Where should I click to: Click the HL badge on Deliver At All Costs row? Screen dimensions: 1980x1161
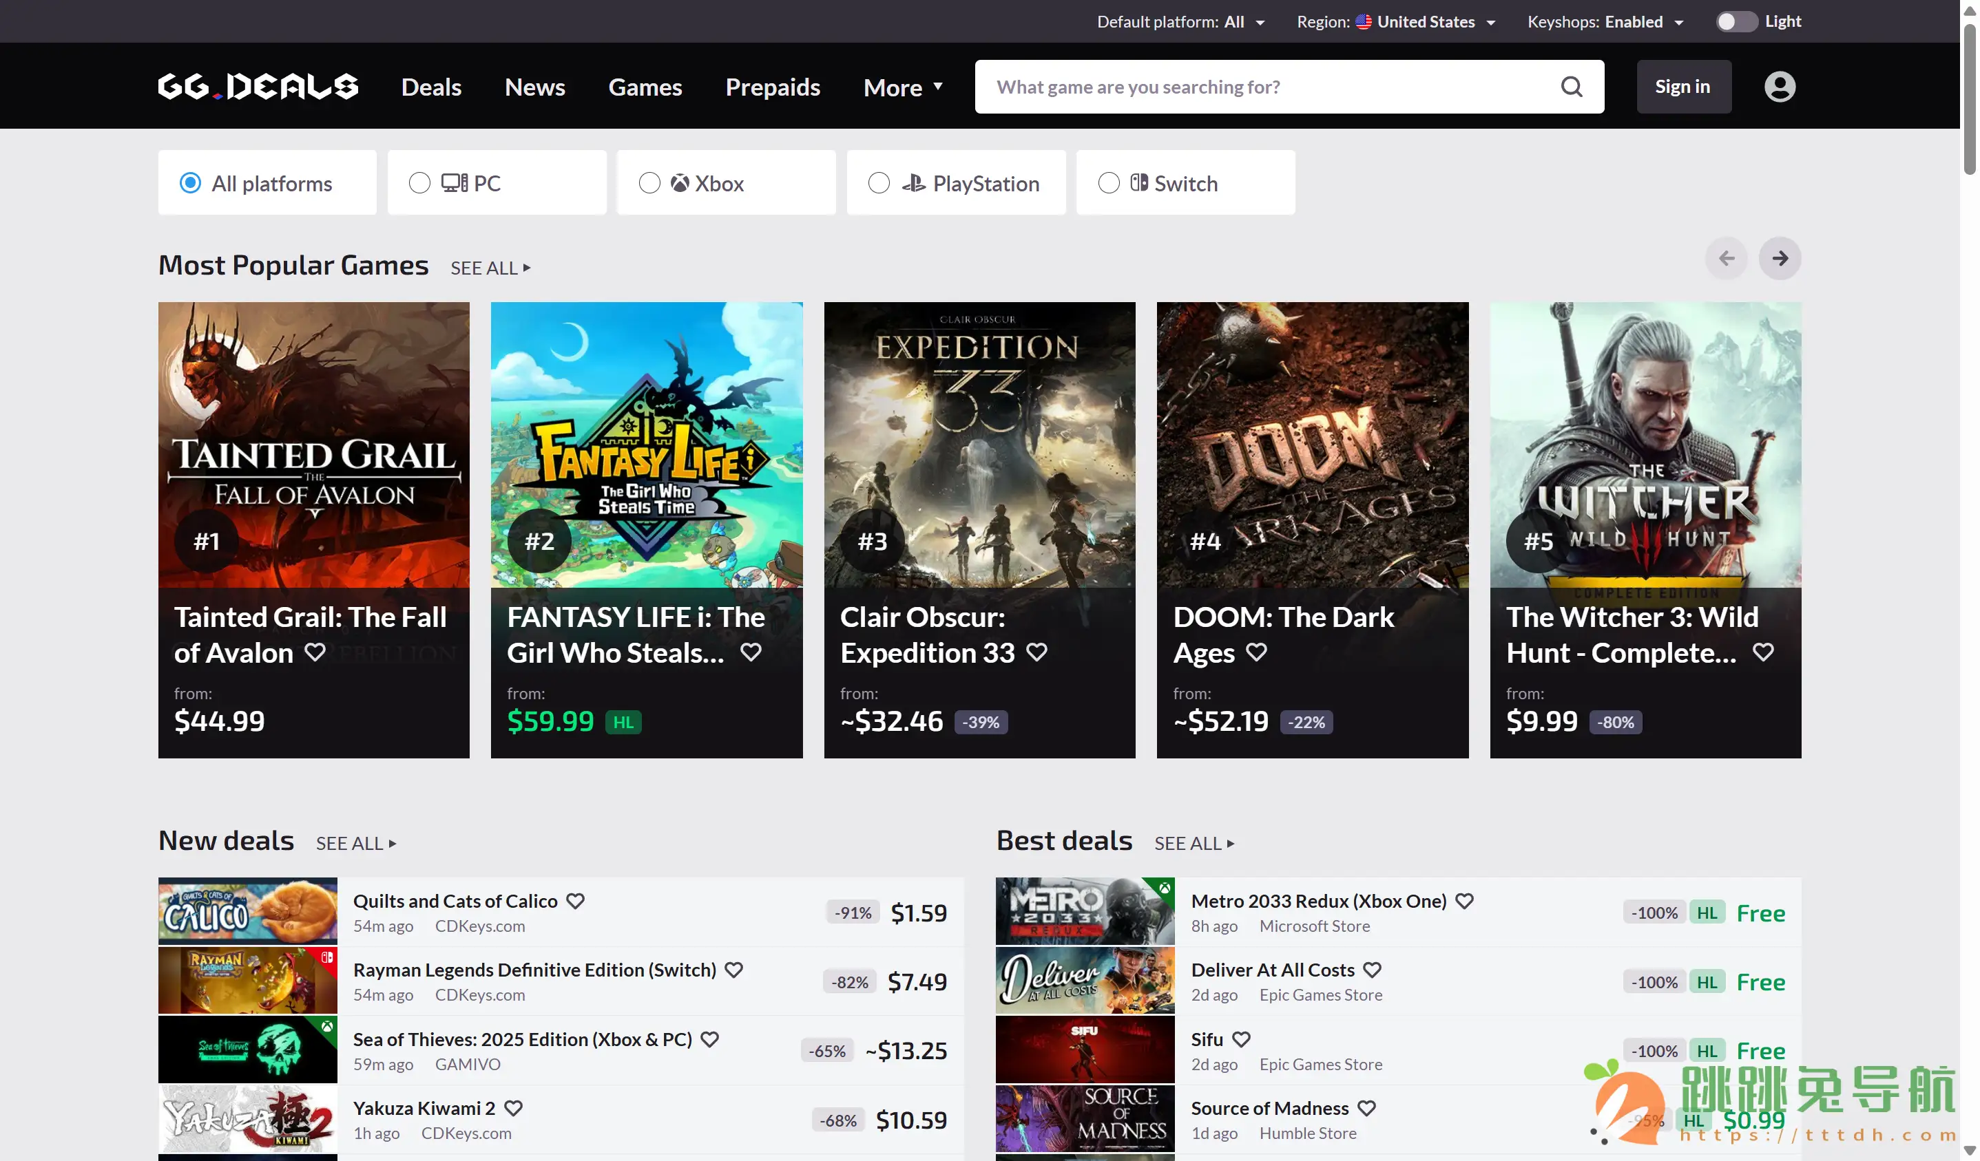point(1707,982)
